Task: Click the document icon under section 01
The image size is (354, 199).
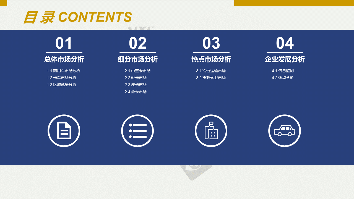Action: [64, 131]
